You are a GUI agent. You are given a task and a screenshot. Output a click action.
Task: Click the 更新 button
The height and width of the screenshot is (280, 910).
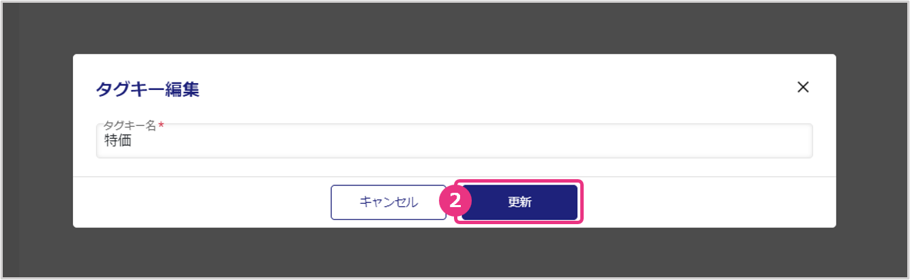520,202
